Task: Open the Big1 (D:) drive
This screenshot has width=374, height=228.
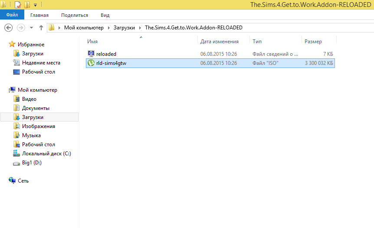Action: pos(32,162)
